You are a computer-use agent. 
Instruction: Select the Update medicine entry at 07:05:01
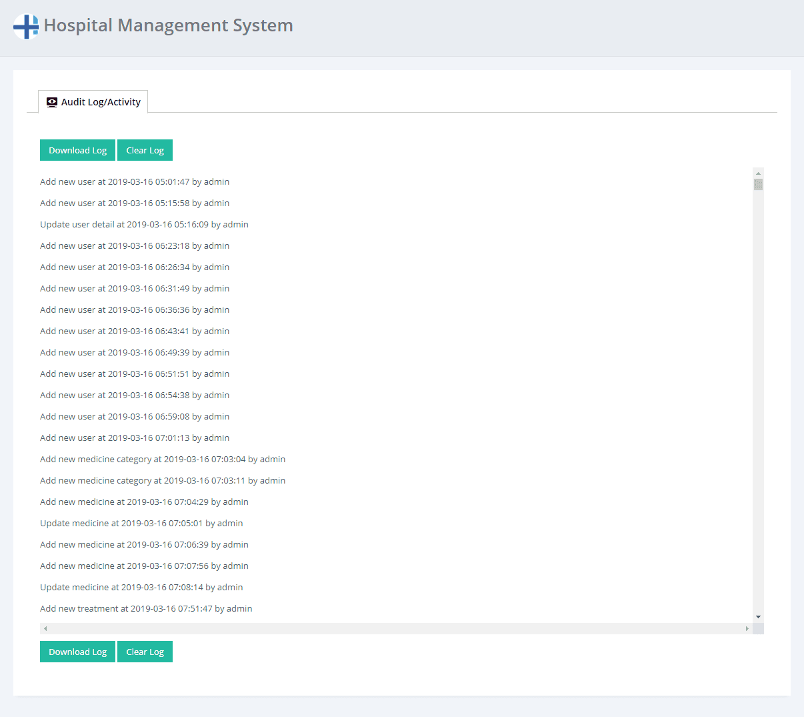click(x=141, y=523)
